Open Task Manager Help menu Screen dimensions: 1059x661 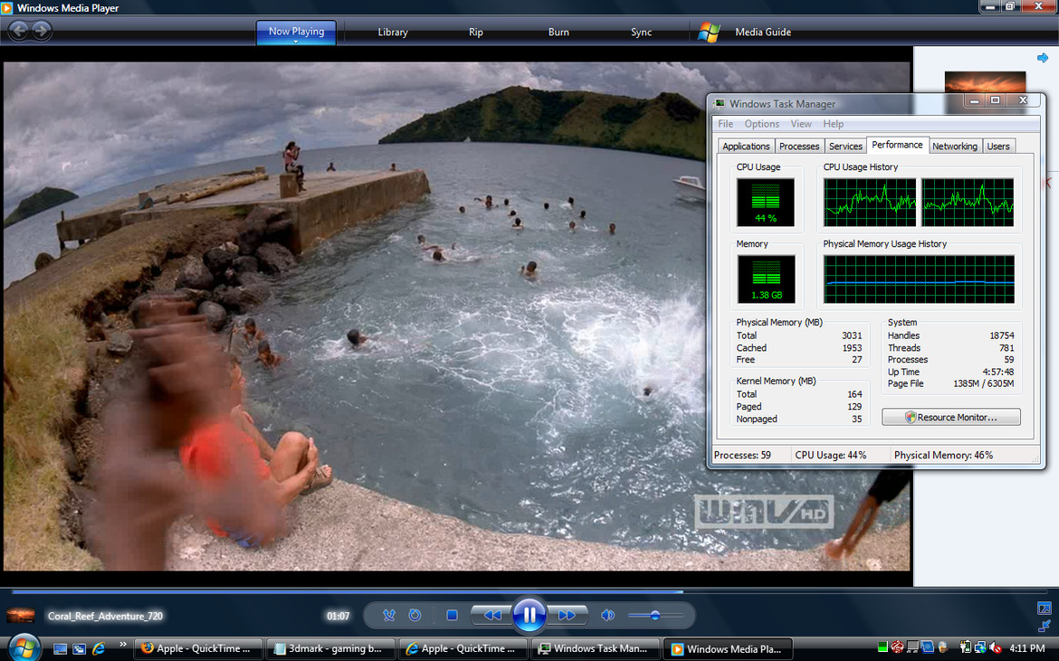[833, 124]
